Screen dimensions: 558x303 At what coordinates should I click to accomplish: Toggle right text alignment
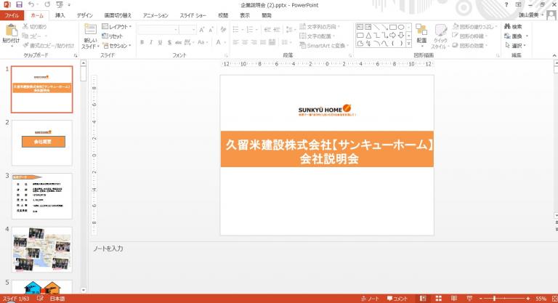[x=254, y=42]
